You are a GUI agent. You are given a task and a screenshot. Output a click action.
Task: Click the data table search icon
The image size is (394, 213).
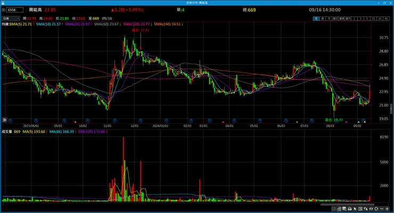click(344, 209)
